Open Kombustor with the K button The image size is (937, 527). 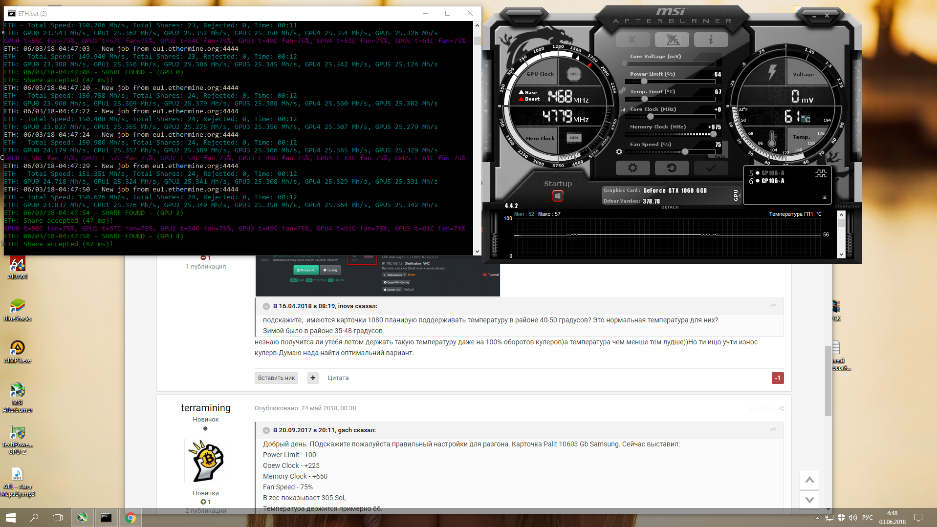[x=633, y=40]
